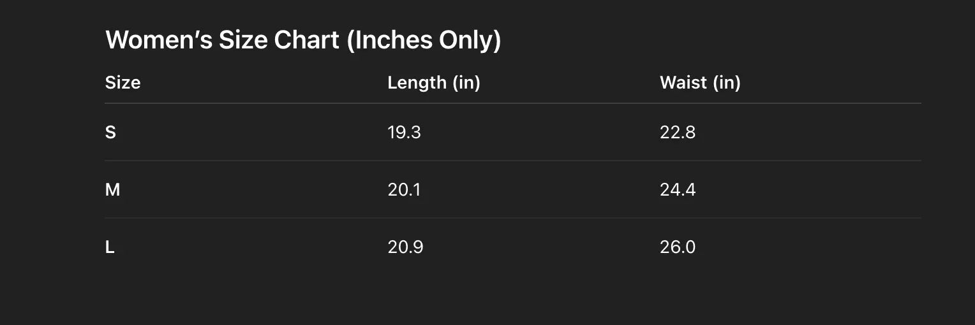Viewport: 975px width, 325px height.
Task: Click the "(in)" unit in the Waist header
Action: click(727, 83)
